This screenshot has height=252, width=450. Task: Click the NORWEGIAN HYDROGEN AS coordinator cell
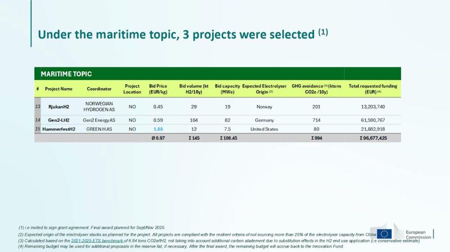[x=99, y=106]
